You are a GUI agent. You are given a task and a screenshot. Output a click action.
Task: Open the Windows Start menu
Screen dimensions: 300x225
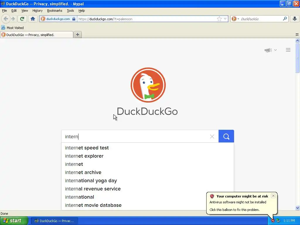[14, 221]
